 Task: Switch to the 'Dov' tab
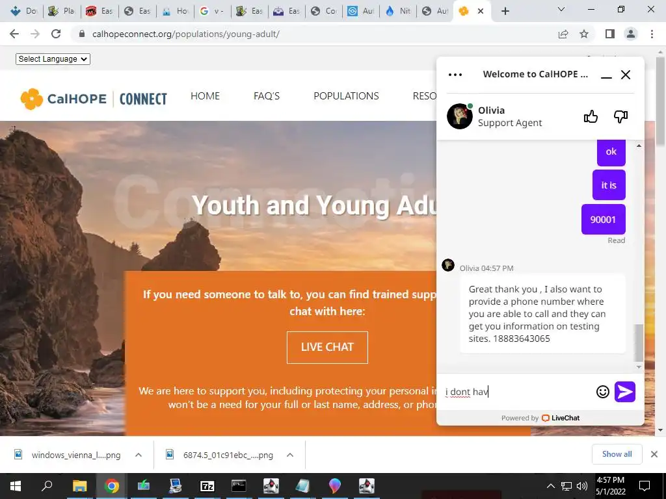coord(23,11)
